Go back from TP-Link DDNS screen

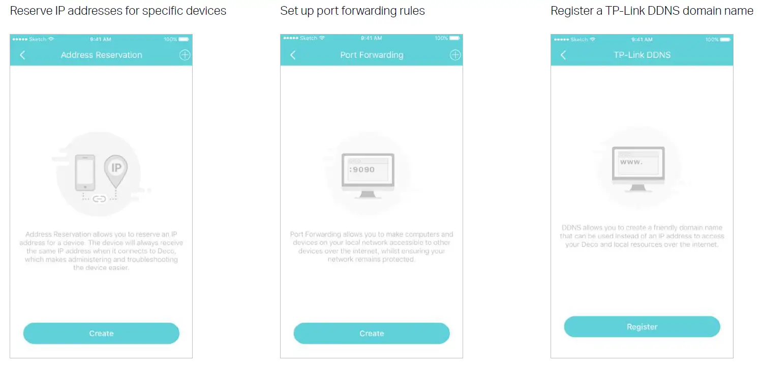(563, 55)
